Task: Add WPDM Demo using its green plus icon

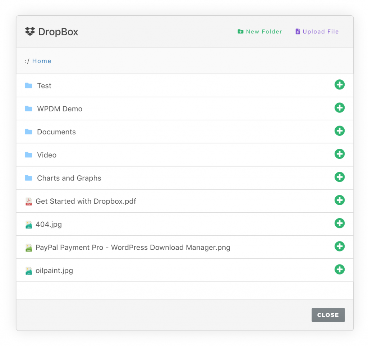Action: [x=340, y=107]
